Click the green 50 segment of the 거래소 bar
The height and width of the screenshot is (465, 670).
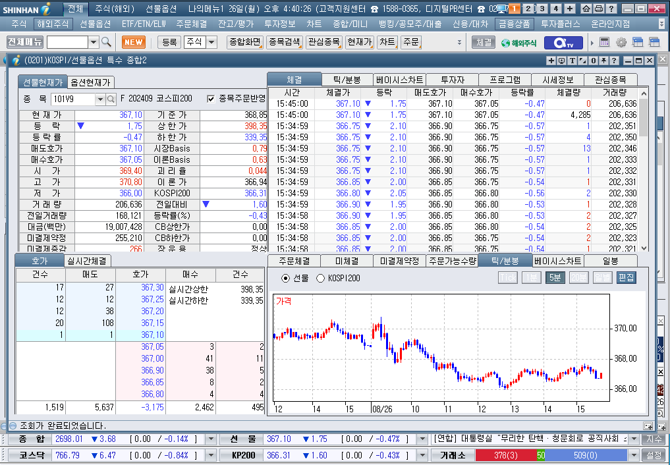(x=541, y=455)
